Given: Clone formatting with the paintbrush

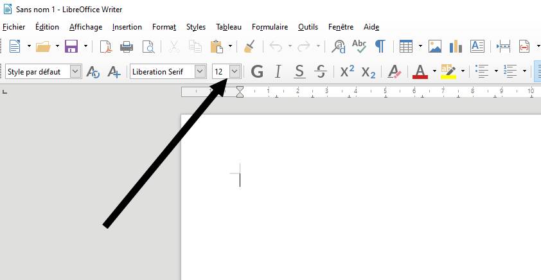Looking at the screenshot, I should (250, 46).
